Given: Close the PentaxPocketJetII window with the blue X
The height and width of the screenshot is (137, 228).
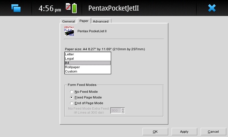Looking at the screenshot, I should [212, 8].
